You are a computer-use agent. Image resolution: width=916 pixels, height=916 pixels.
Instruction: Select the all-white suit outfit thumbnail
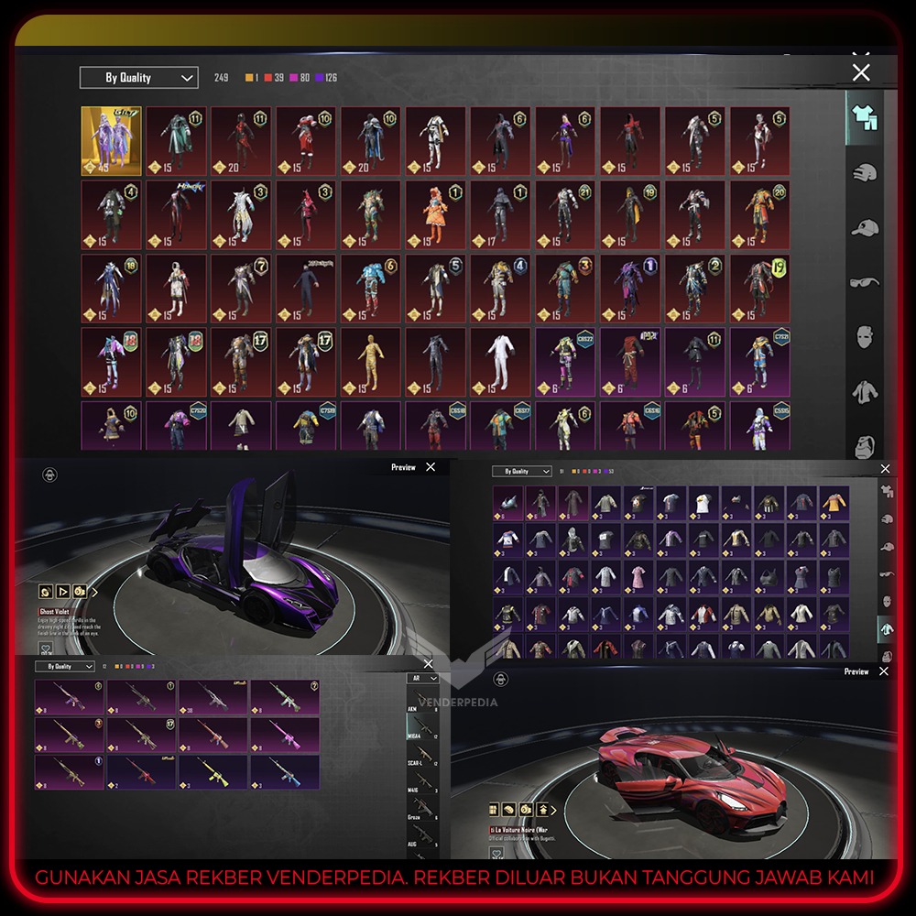coord(501,362)
